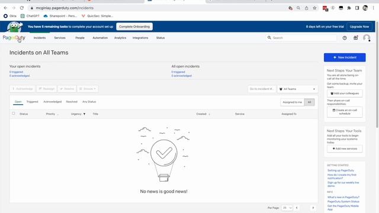Open the Per Page count dropdown
This screenshot has width=379, height=213.
coord(287,208)
